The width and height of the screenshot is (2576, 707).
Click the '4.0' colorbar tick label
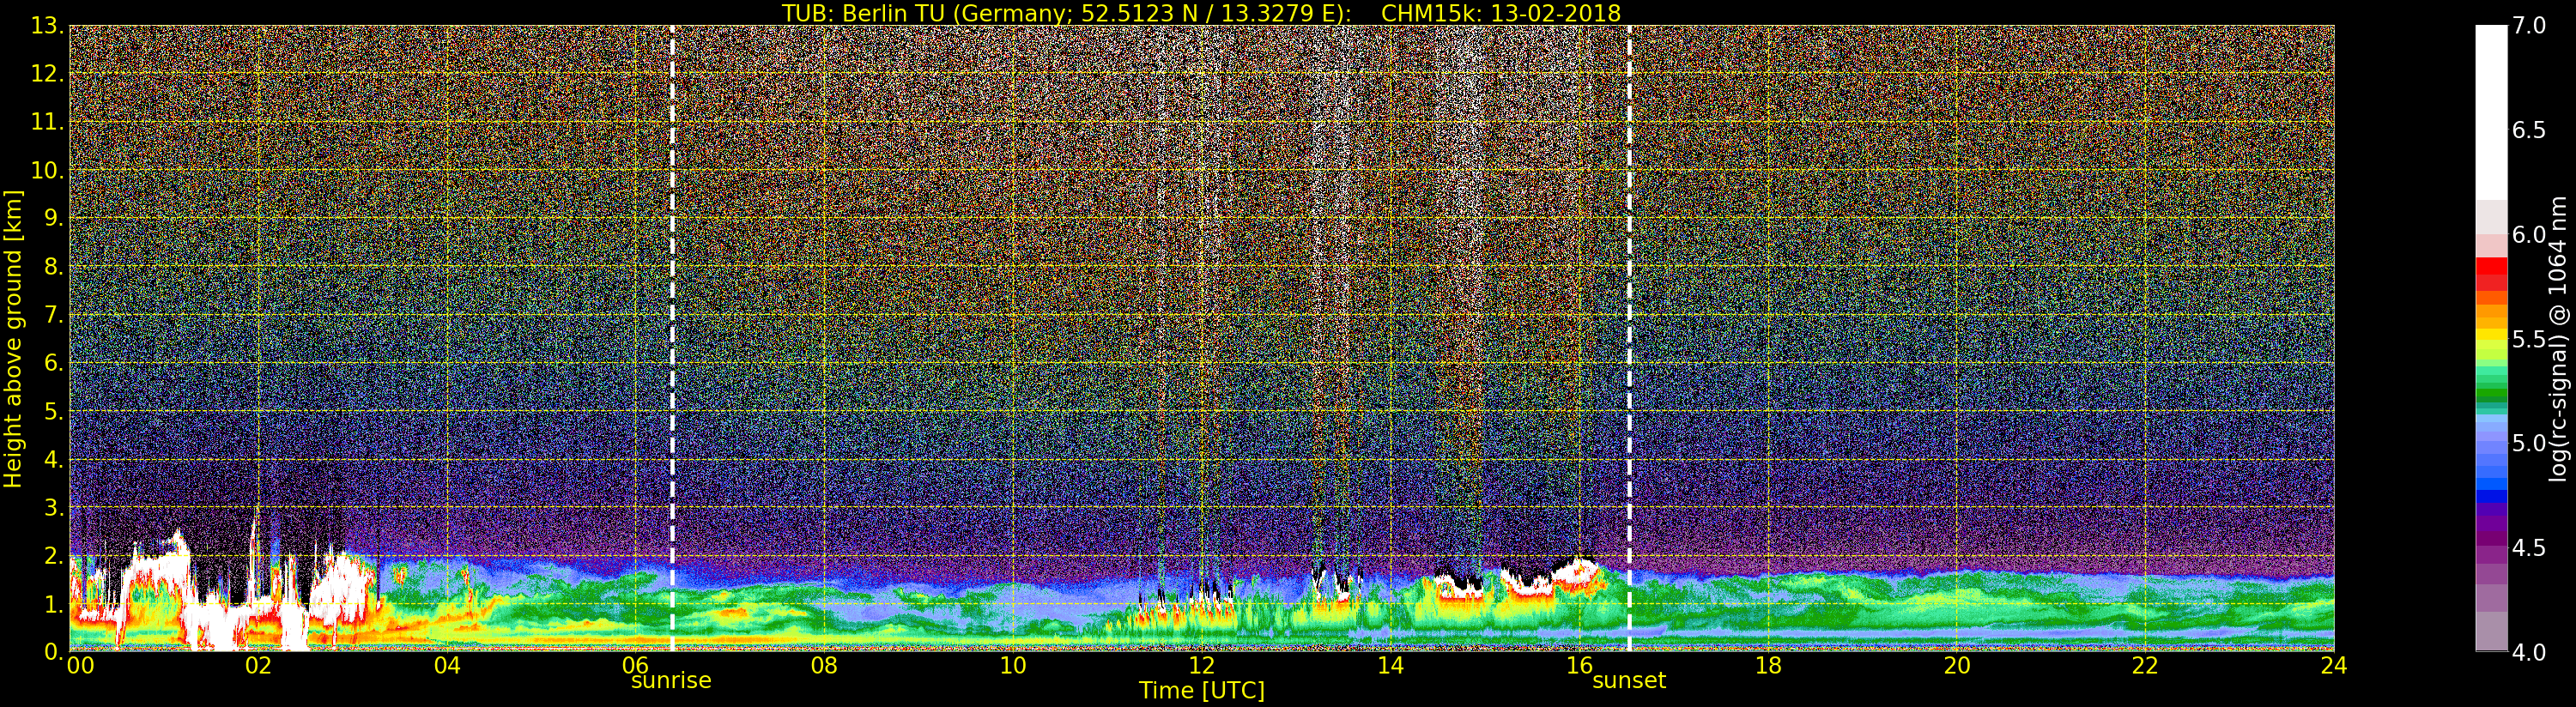point(2529,652)
